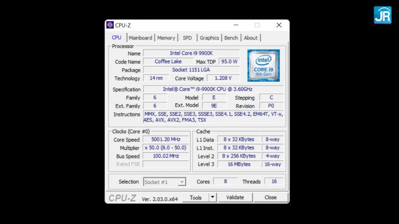Screen dimensions: 399x224
Task: Switch to the CPU tab
Action: click(117, 37)
